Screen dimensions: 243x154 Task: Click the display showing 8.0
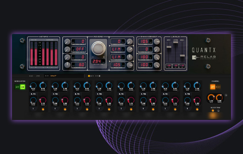click(x=79, y=65)
